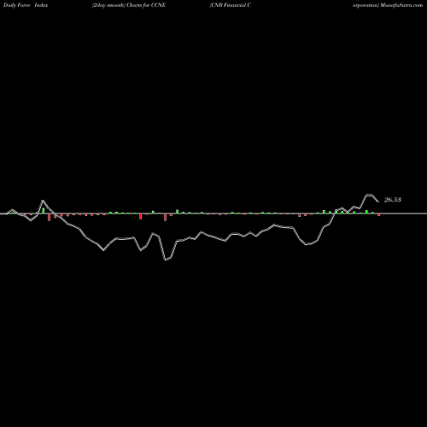Select the 26.53 force index value label
The image size is (427, 427).
click(x=393, y=200)
